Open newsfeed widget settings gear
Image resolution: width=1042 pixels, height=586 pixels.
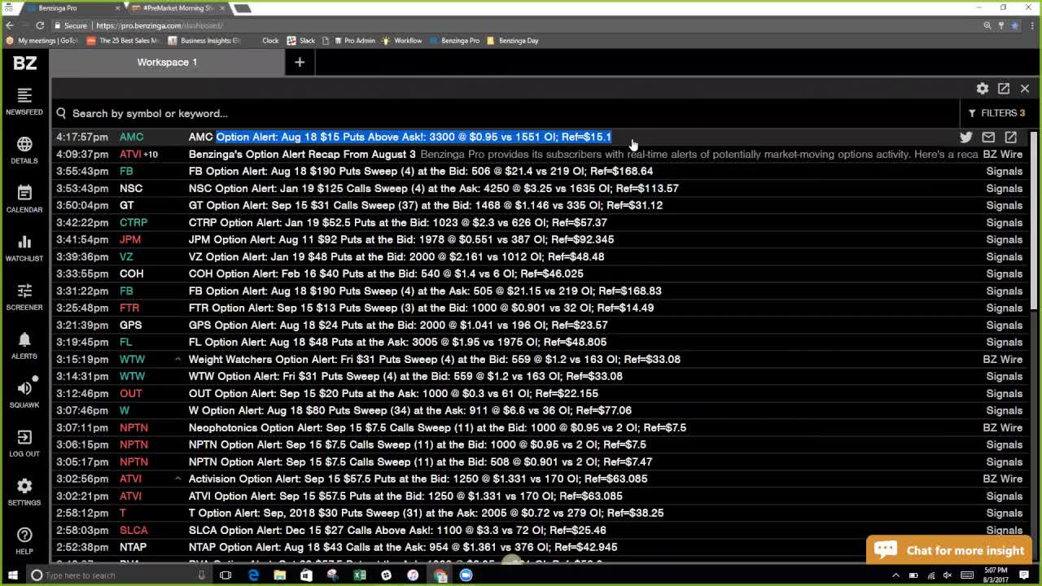coord(983,88)
